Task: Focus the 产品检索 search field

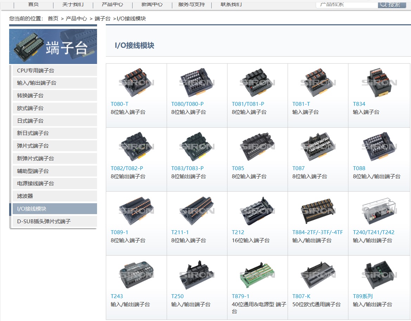Action: [346, 4]
